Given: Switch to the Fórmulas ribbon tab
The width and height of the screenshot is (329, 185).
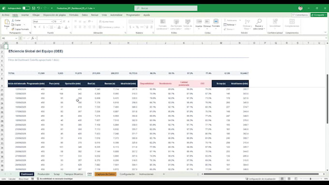Looking at the screenshot, I should coord(74,15).
